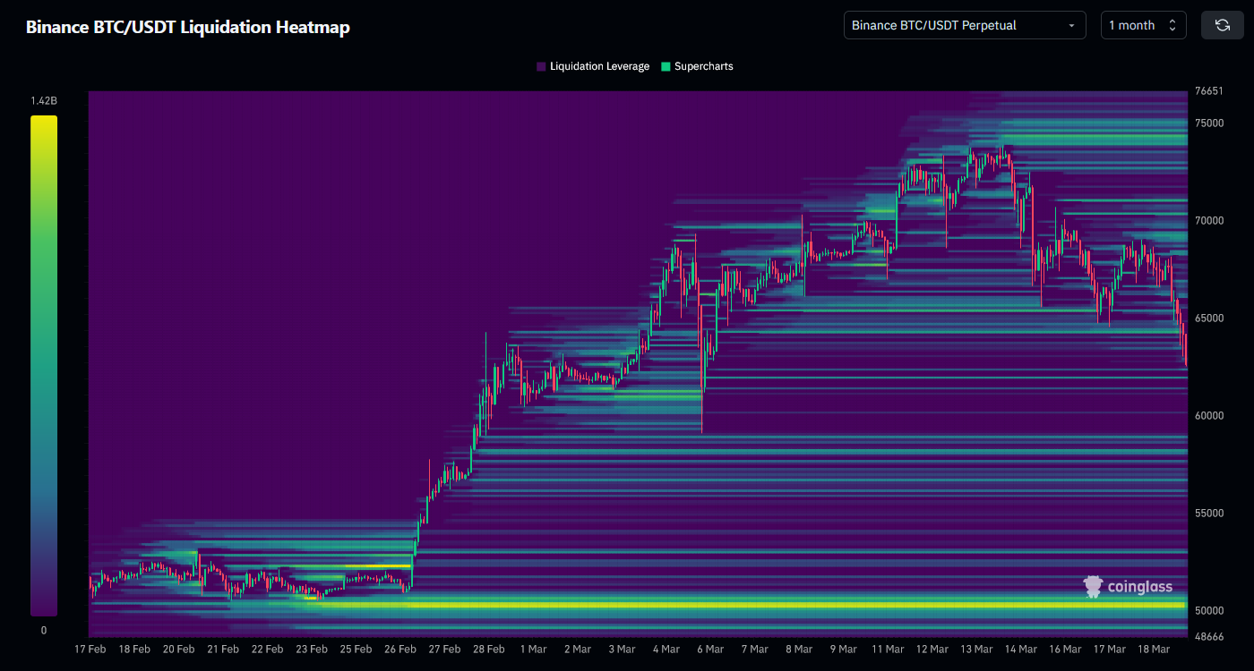The image size is (1254, 671).
Task: Click the liquidation leverage color scale bar
Action: [x=44, y=365]
